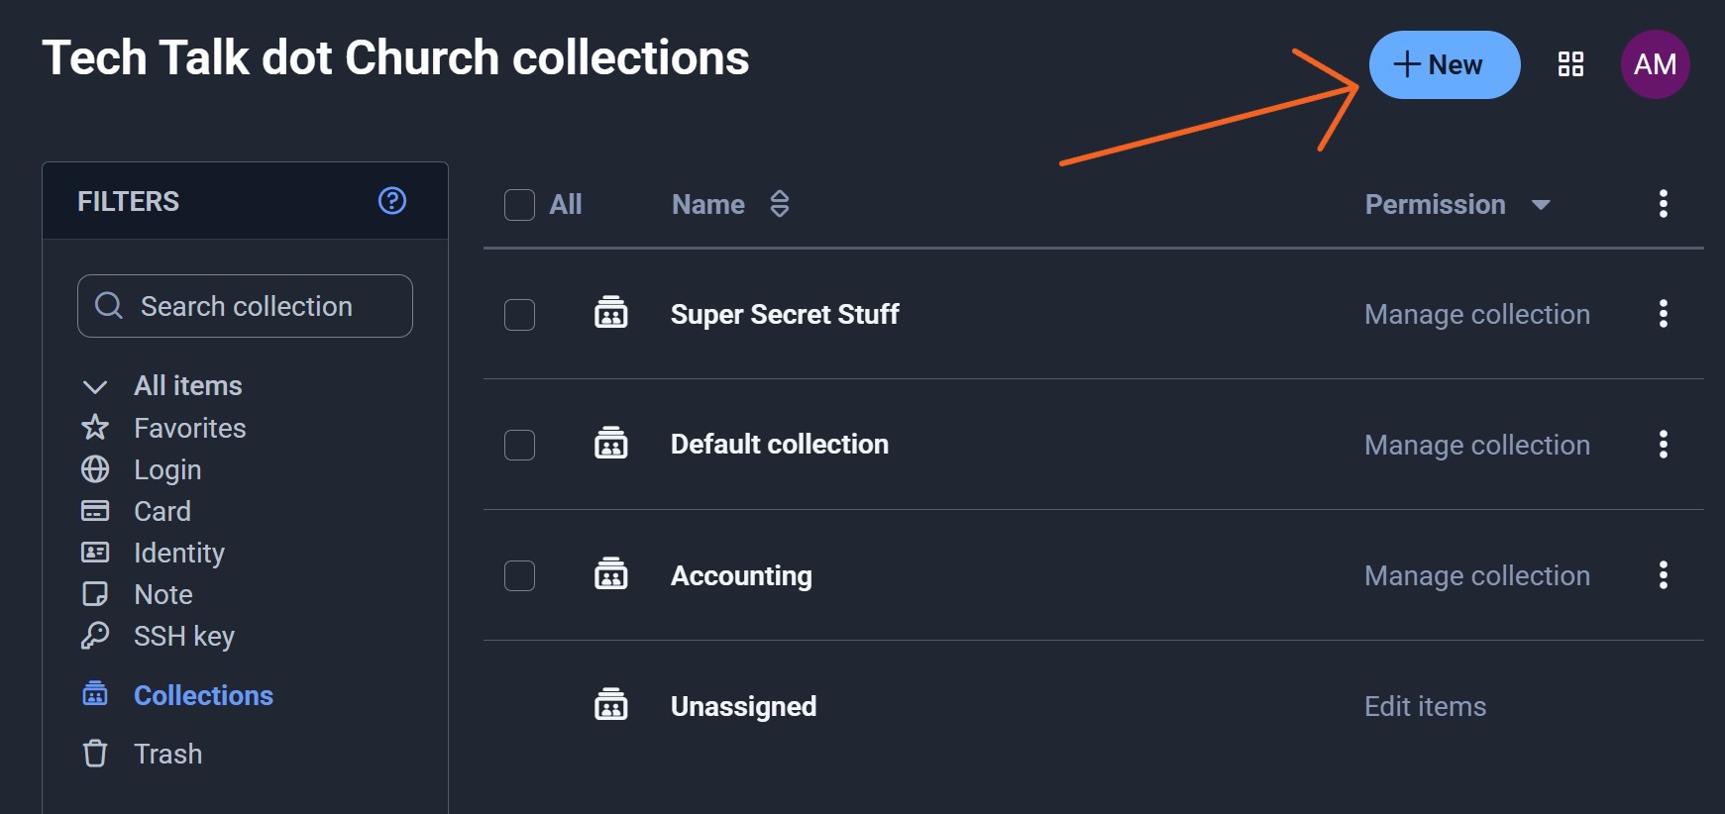Open the Default collection

click(780, 444)
